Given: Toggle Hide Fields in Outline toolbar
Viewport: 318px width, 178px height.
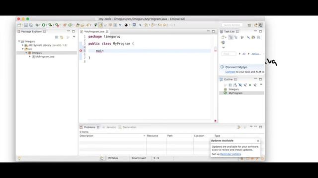Looking at the screenshot, I should click(240, 85).
